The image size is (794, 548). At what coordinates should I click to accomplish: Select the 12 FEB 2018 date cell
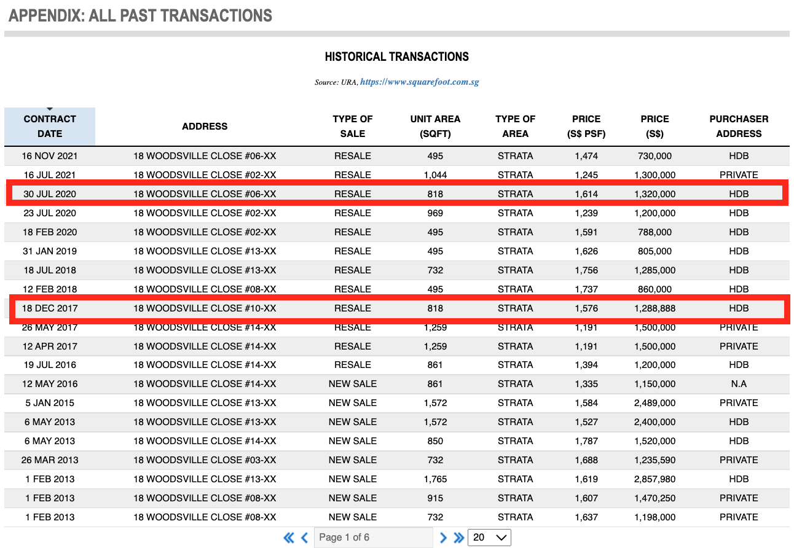tap(50, 289)
